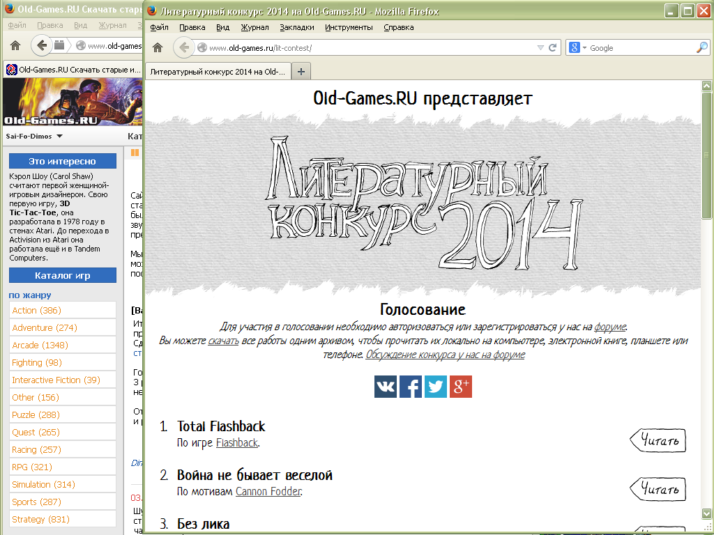714x535 pixels.
Task: Click Home icon in background Old-Games window
Action: click(15, 45)
